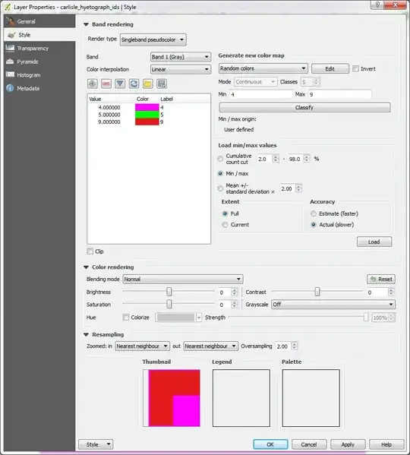Screen dimensions: 410x455
Task: Export color map to file icon
Action: pyautogui.click(x=162, y=84)
